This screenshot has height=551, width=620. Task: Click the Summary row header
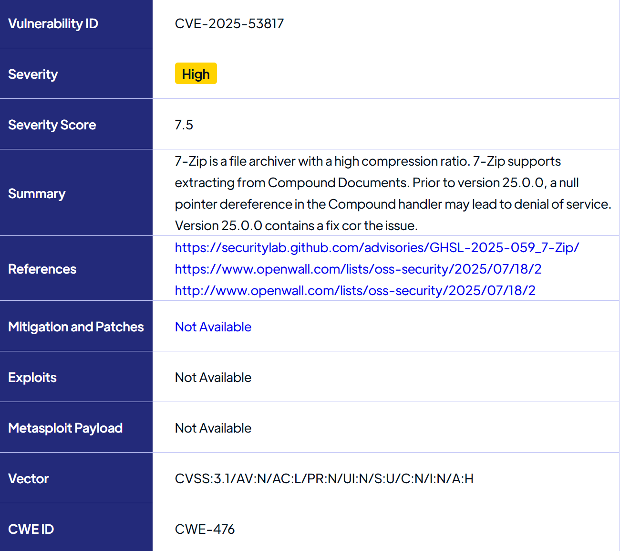coord(76,192)
